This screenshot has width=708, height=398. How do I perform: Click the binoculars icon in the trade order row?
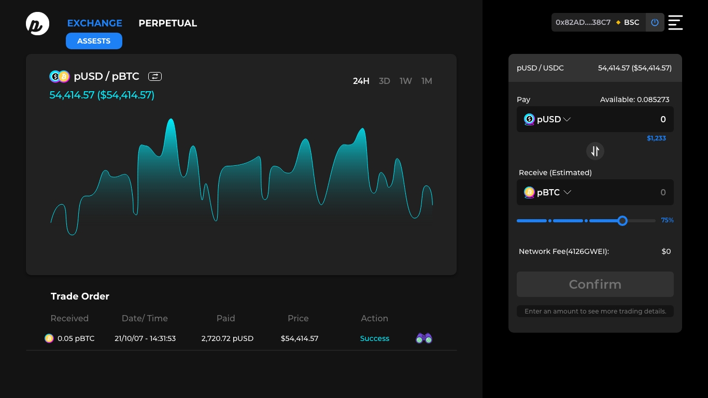pyautogui.click(x=424, y=338)
